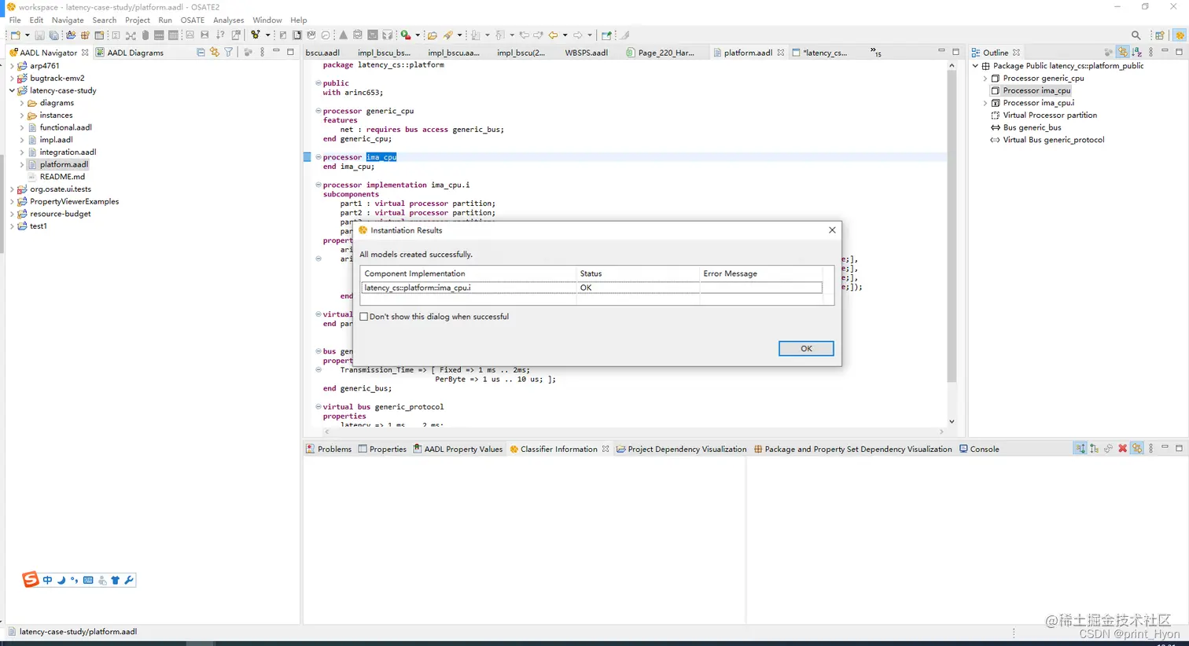The height and width of the screenshot is (646, 1189).
Task: Click the Status column header
Action: [638, 273]
